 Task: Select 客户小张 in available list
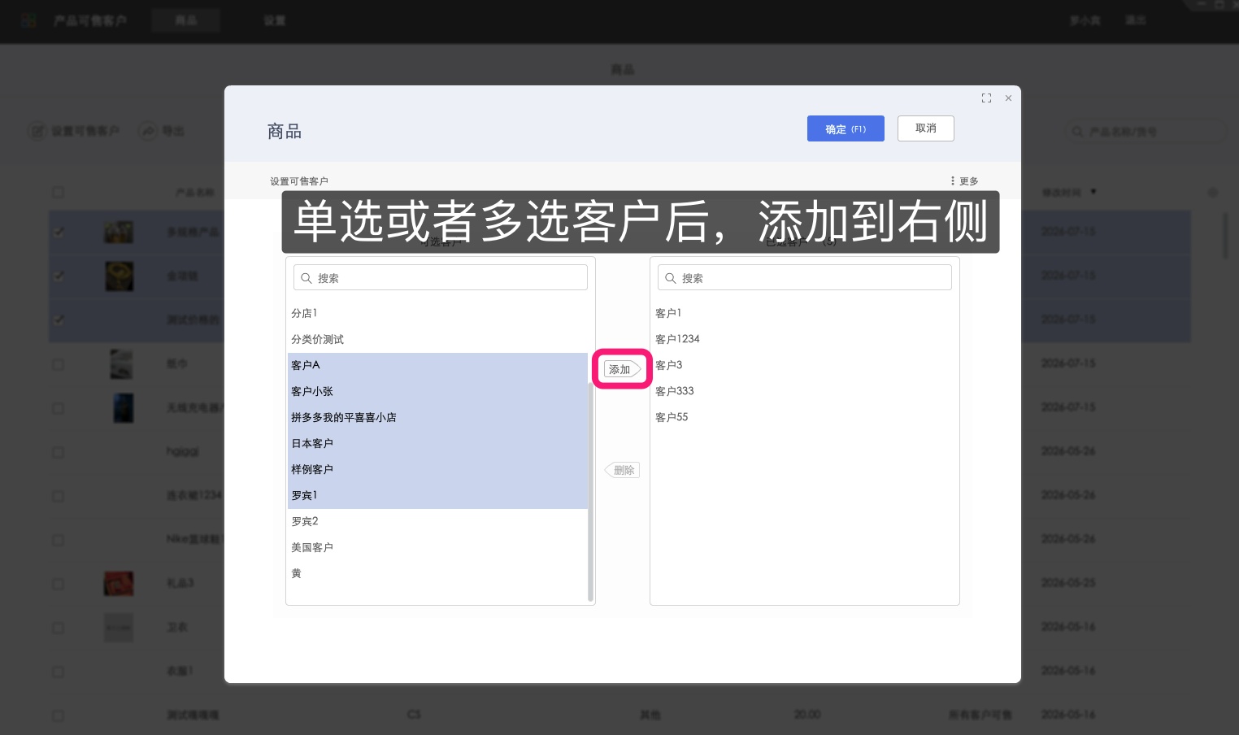[x=437, y=391]
